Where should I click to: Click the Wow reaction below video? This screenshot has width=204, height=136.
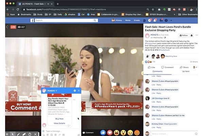tap(123, 133)
